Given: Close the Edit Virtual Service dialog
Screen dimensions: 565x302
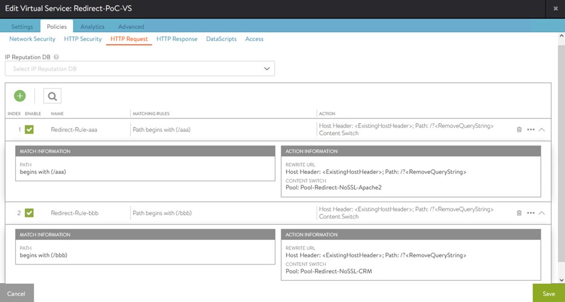Looking at the screenshot, I should pos(555,8).
